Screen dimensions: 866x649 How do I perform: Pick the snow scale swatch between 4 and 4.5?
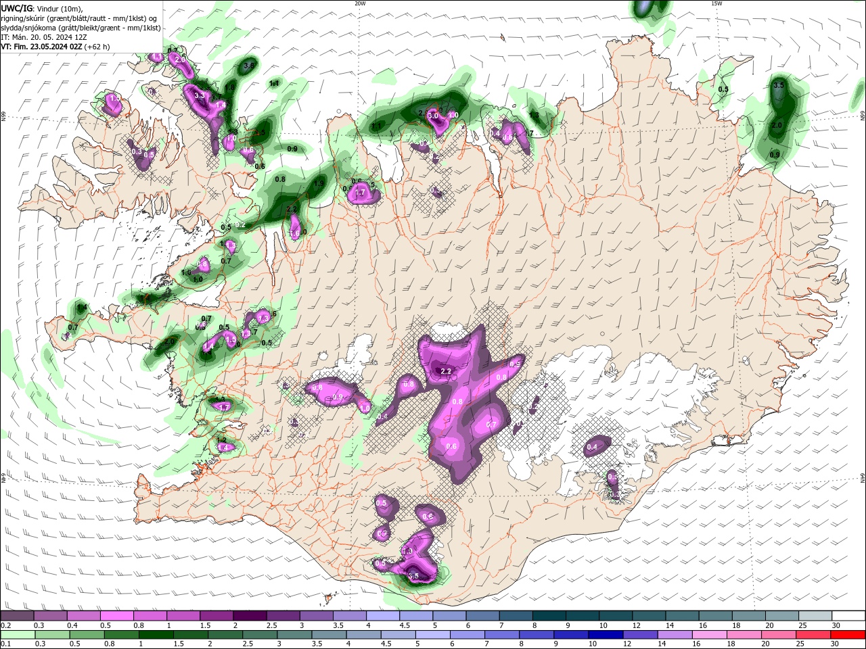[383, 615]
